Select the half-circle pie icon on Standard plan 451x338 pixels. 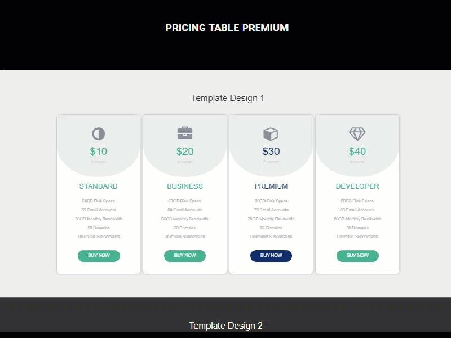(99, 134)
